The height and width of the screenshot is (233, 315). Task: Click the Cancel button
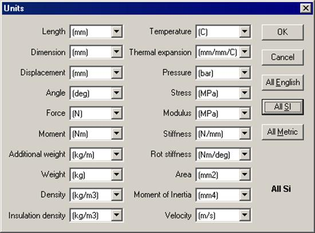pyautogui.click(x=283, y=57)
